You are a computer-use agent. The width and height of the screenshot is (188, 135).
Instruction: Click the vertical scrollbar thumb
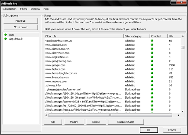[182, 47]
